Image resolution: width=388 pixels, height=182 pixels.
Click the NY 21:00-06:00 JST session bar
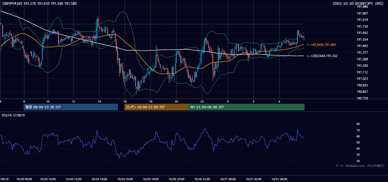coord(247,107)
